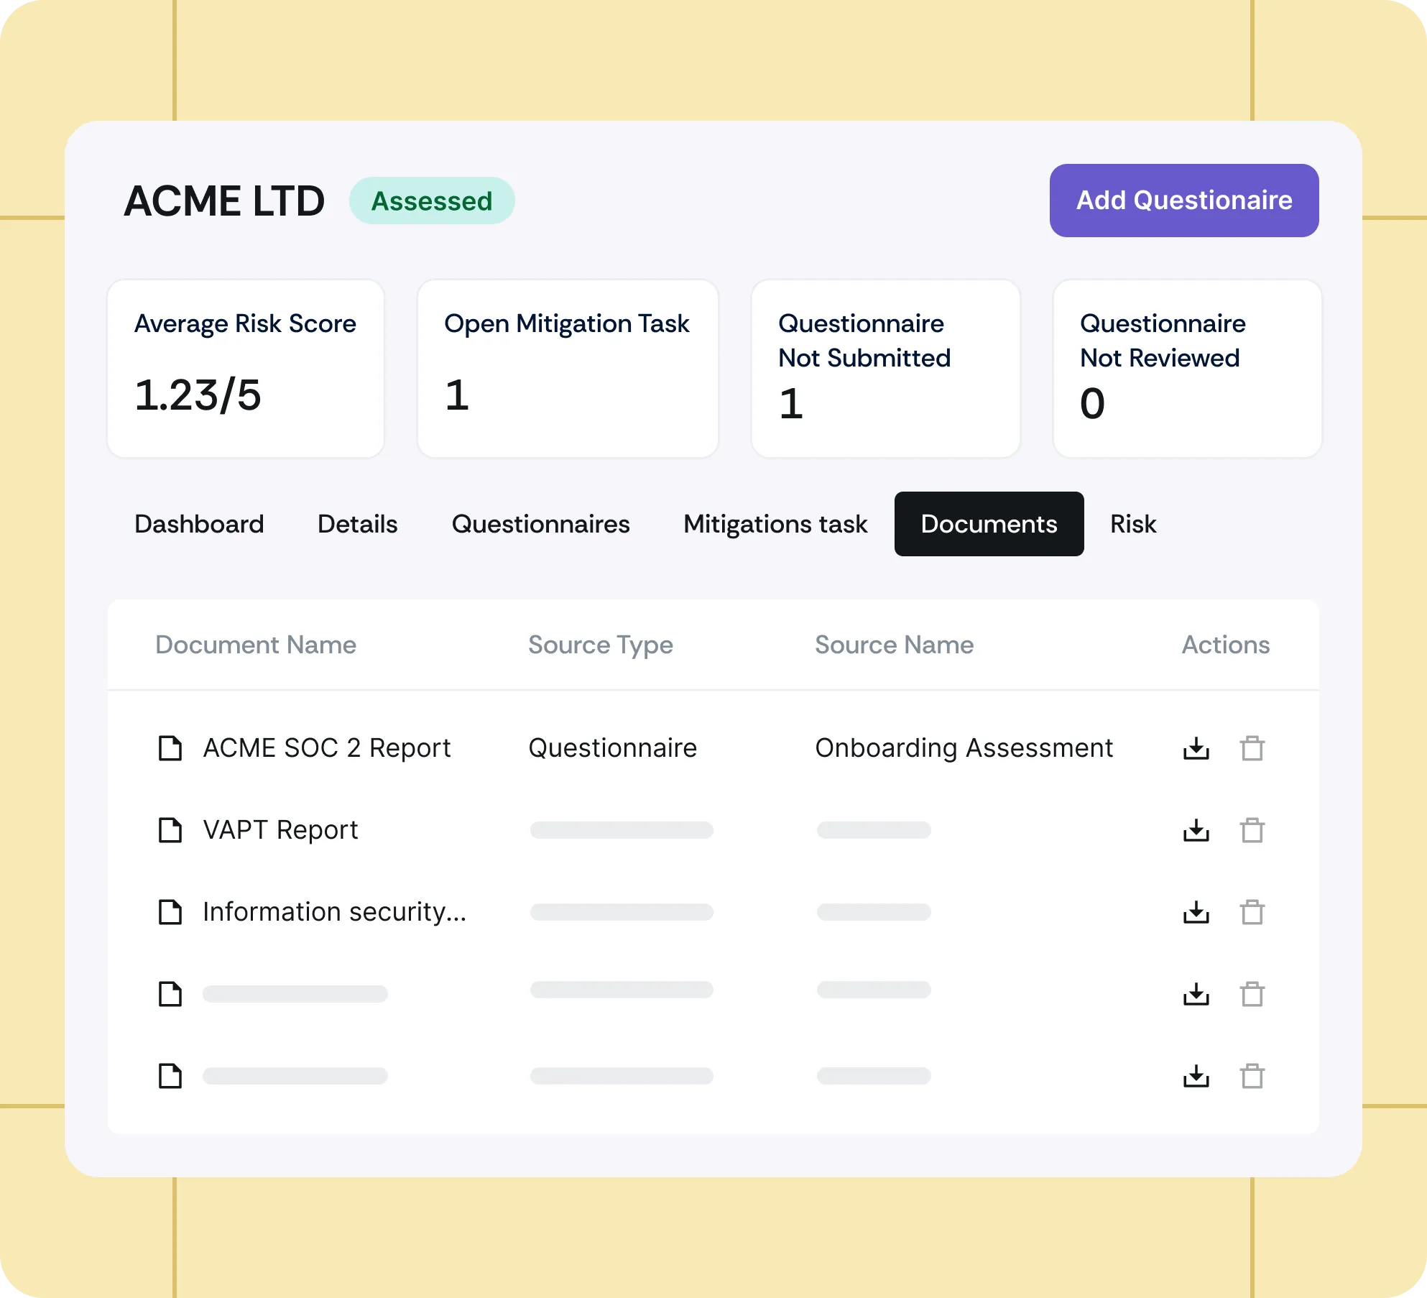Image resolution: width=1427 pixels, height=1298 pixels.
Task: Go to the Questionnaires tab
Action: point(540,524)
